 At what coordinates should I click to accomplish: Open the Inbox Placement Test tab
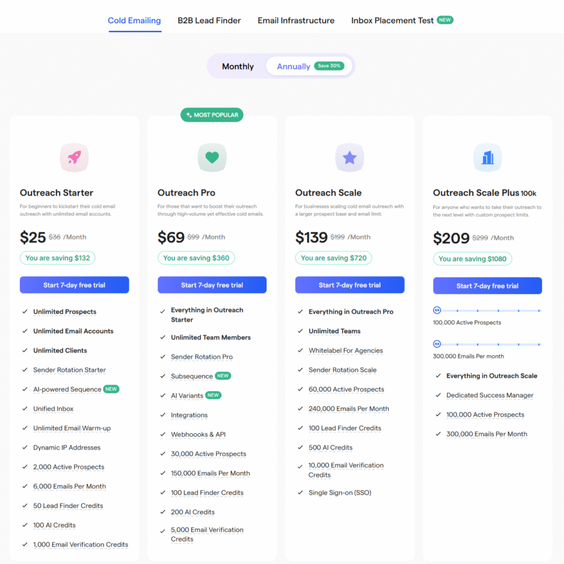point(392,20)
